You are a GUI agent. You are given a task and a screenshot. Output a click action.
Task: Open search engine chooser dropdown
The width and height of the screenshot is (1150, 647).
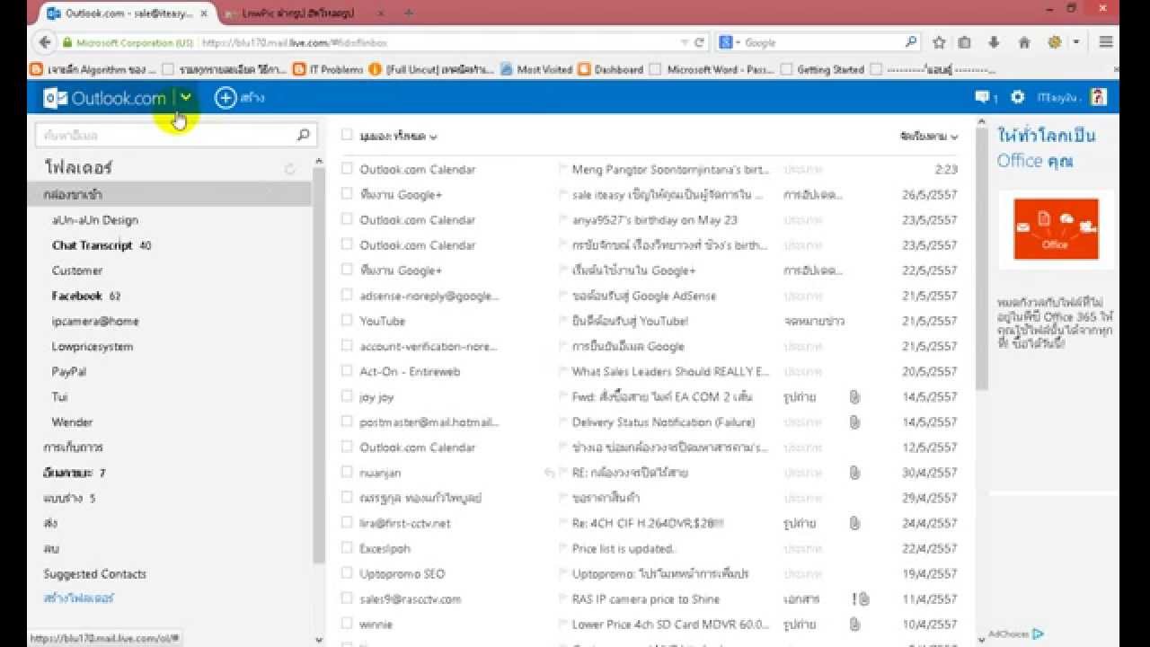(x=737, y=42)
